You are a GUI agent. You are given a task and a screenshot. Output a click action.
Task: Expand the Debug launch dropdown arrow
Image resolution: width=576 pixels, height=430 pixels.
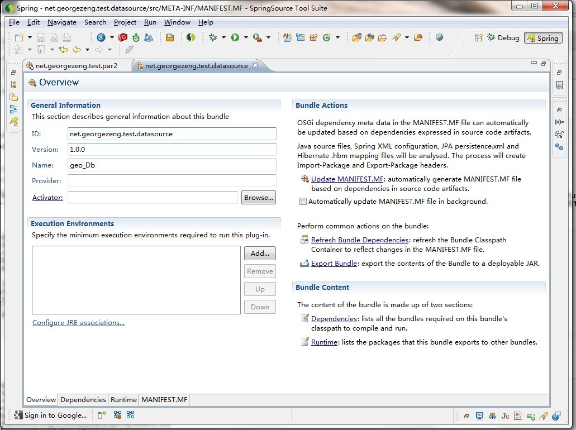(x=223, y=37)
